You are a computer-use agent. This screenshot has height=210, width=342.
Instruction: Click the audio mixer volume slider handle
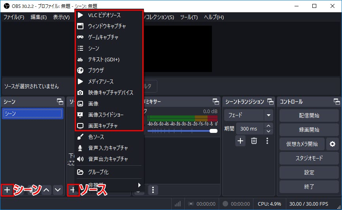[214, 131]
